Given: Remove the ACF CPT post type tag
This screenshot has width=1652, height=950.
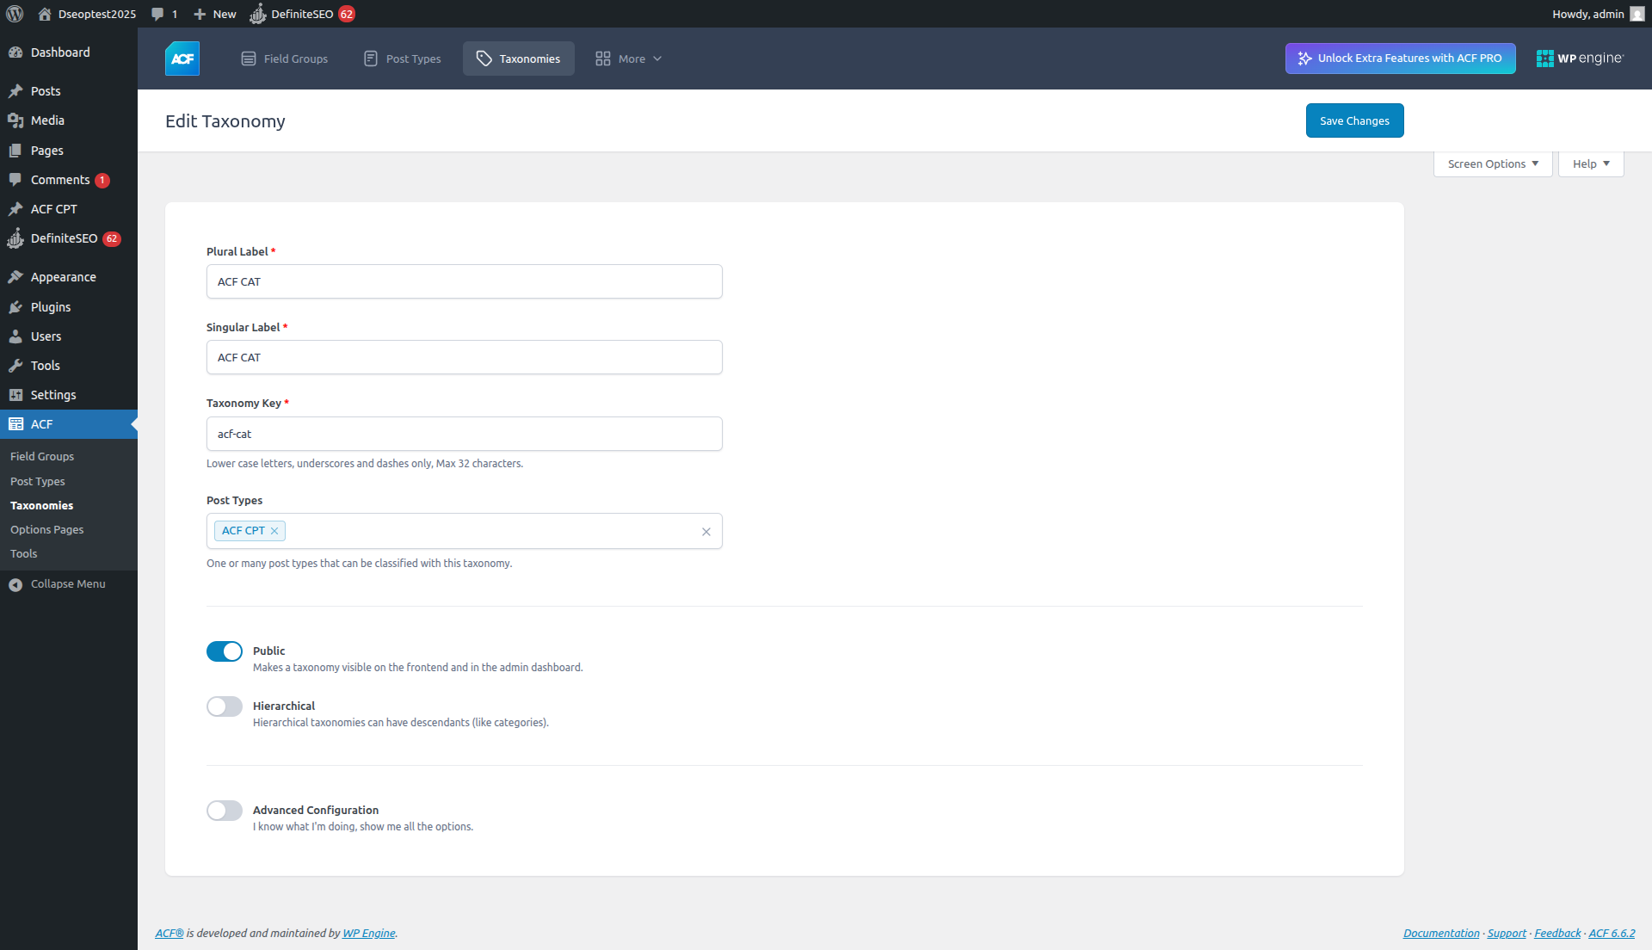Looking at the screenshot, I should point(274,531).
